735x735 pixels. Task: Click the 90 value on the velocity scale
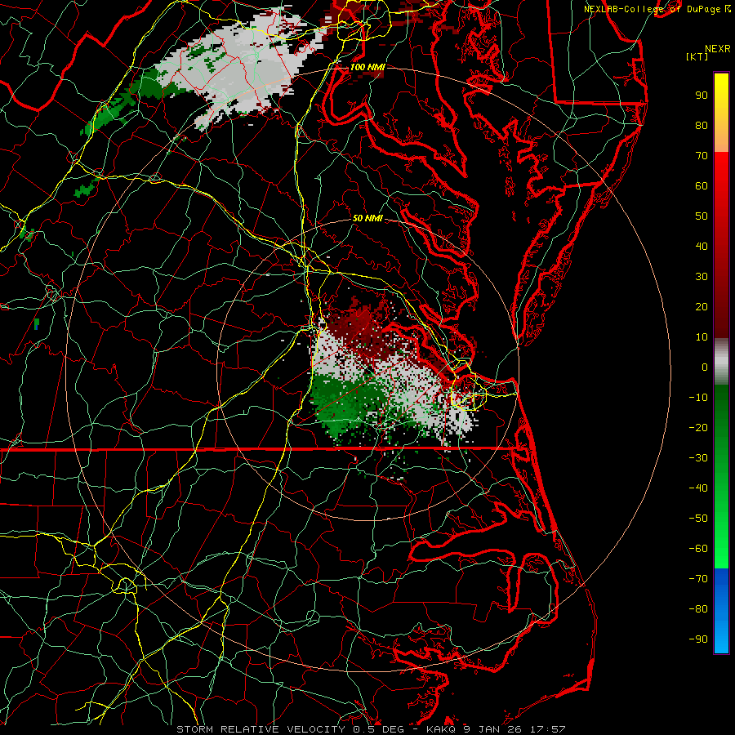click(702, 96)
